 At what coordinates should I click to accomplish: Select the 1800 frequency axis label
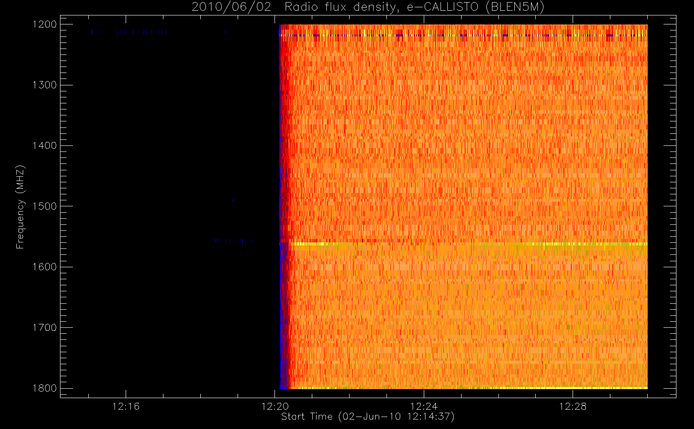point(45,388)
